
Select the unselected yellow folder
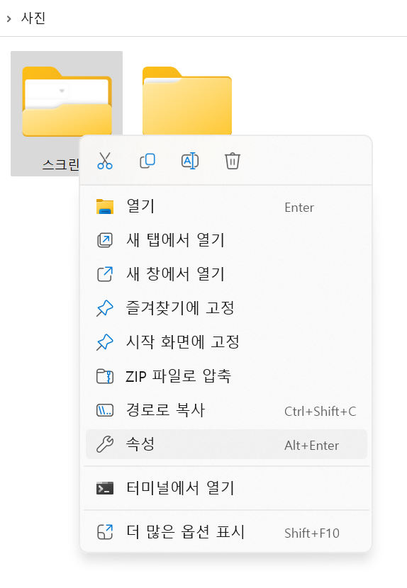pyautogui.click(x=187, y=101)
